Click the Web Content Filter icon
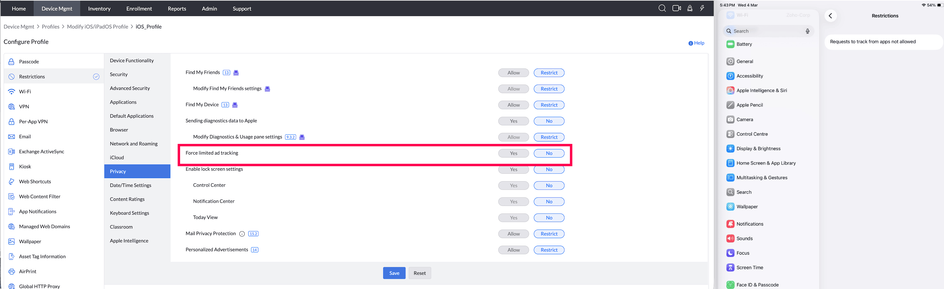944x289 pixels. [11, 196]
